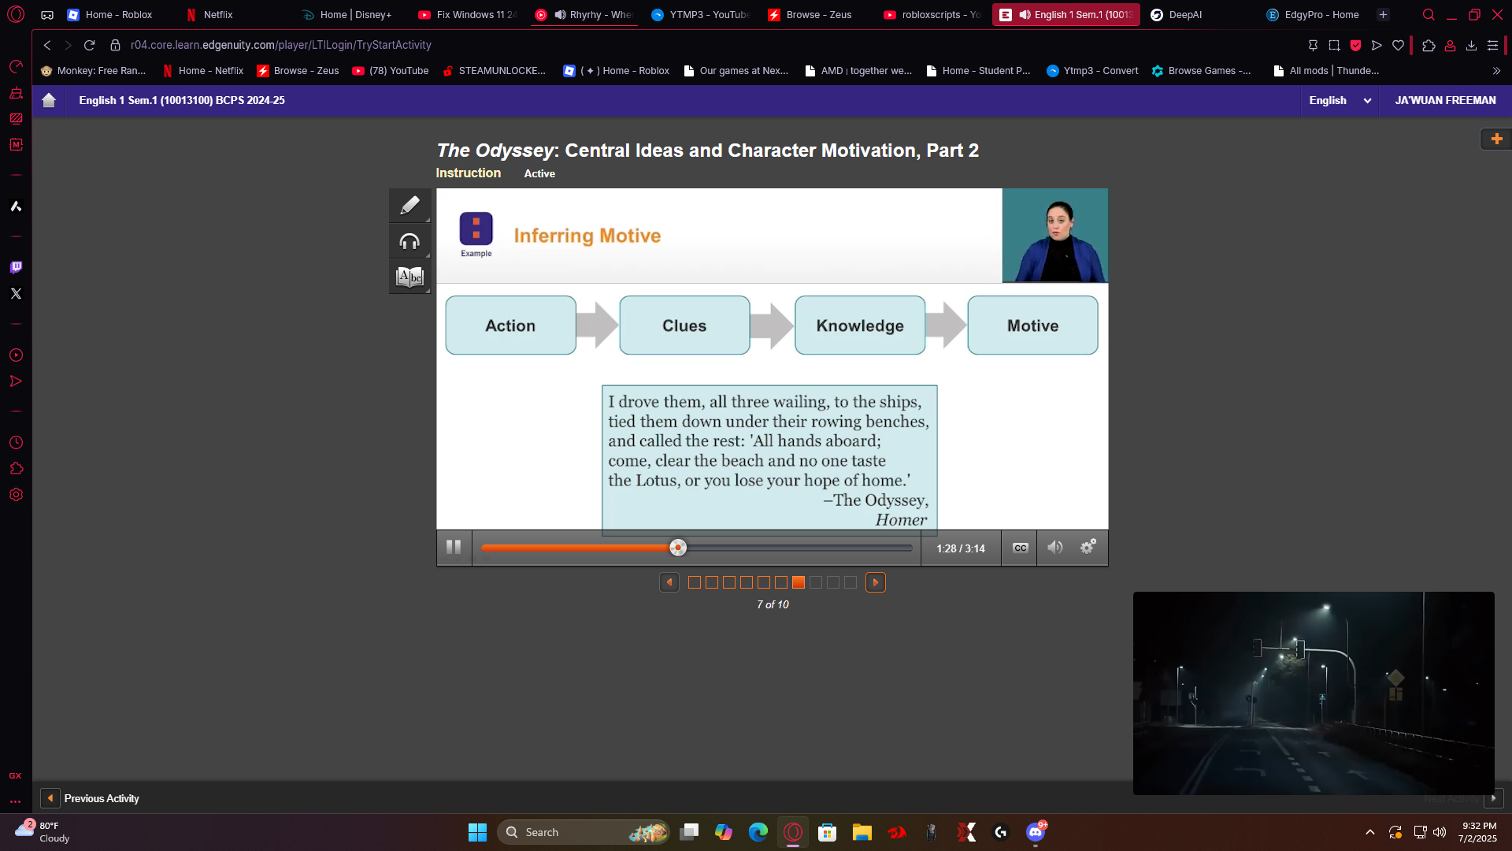This screenshot has height=851, width=1512.
Task: Open History clock in Opera sidebar
Action: click(16, 443)
